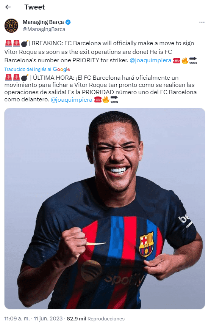This screenshot has width=211, height=328.
Task: Click the Google logo in translation notice
Action: tap(61, 69)
